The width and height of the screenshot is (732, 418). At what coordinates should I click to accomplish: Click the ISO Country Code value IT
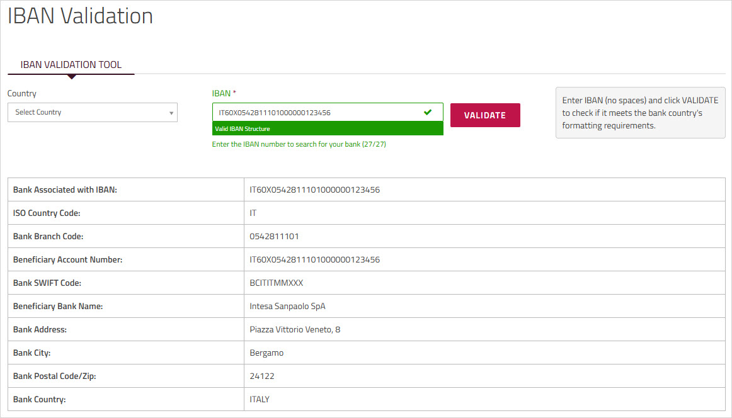coord(253,213)
